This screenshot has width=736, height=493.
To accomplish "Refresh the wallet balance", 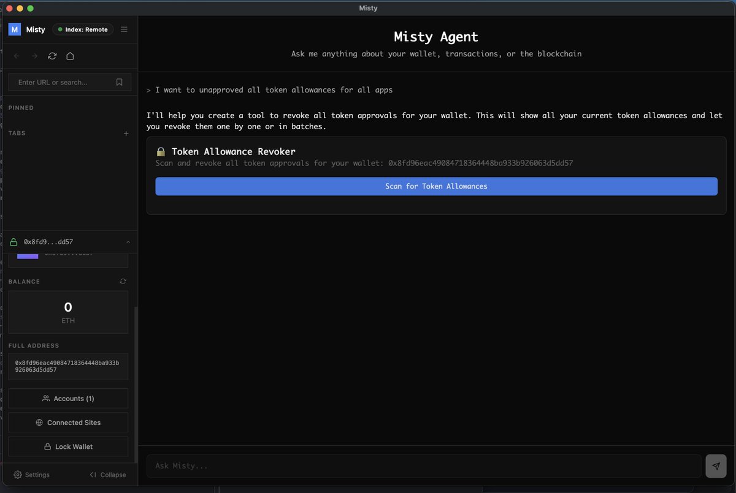I will [x=123, y=281].
